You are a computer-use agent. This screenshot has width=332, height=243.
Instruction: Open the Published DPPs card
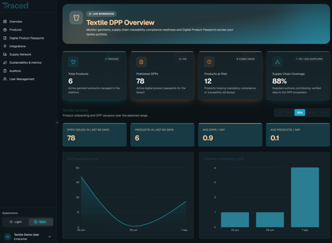click(x=162, y=75)
